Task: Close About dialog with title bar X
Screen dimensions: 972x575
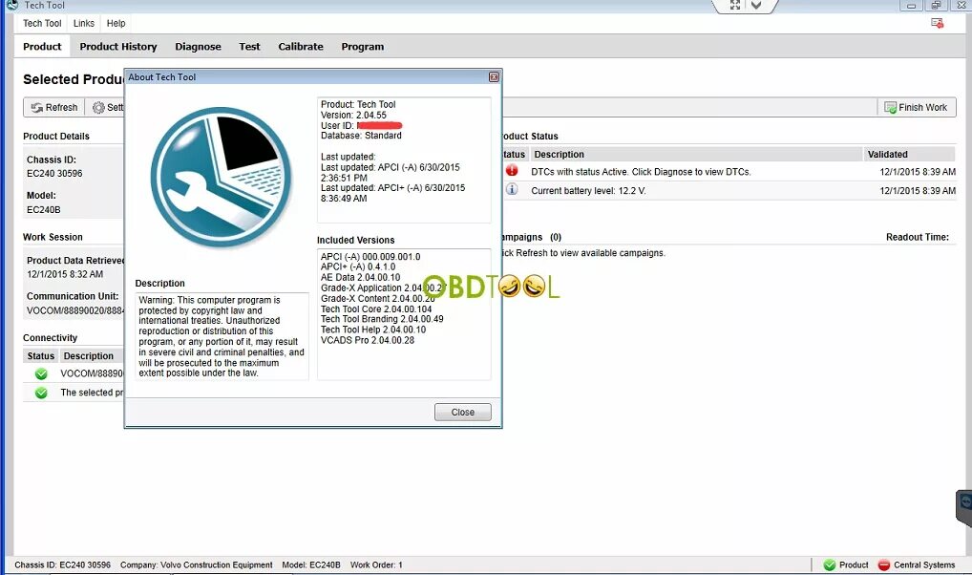Action: point(494,77)
